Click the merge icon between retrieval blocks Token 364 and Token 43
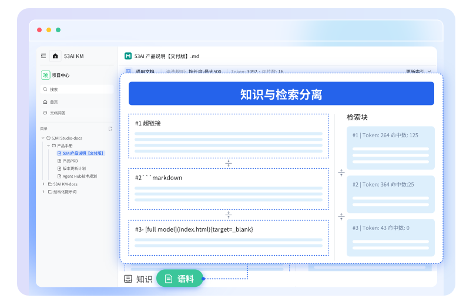This screenshot has width=473, height=305. pos(341,216)
